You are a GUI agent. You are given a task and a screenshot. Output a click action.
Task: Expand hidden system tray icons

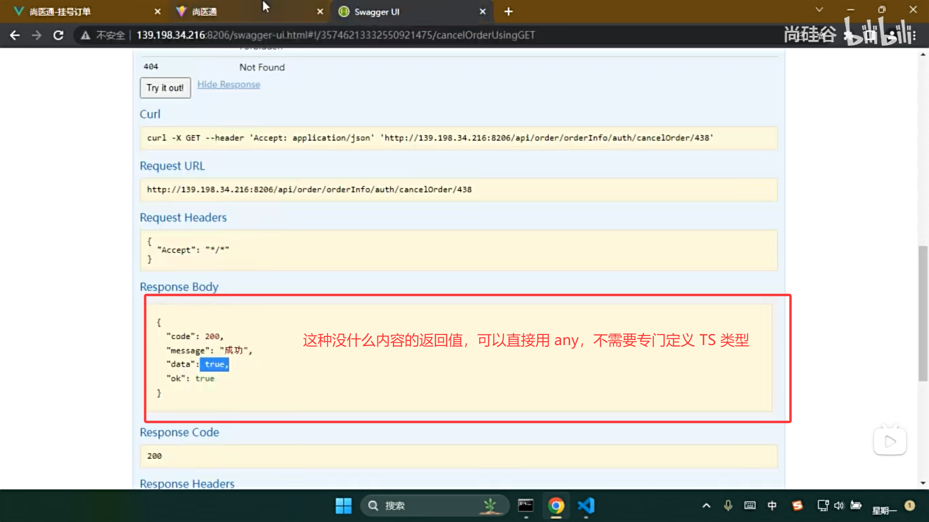[x=706, y=506]
